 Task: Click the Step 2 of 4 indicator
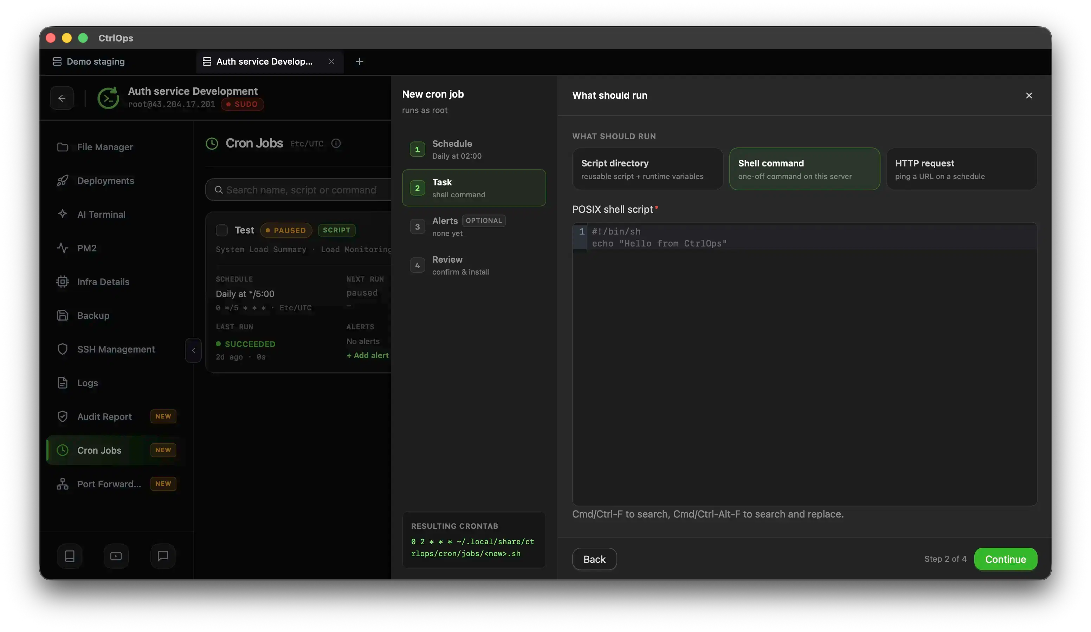(945, 559)
